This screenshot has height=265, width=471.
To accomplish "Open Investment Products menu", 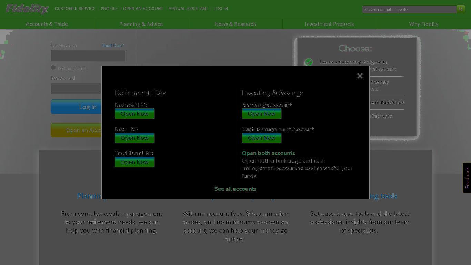I will (329, 24).
